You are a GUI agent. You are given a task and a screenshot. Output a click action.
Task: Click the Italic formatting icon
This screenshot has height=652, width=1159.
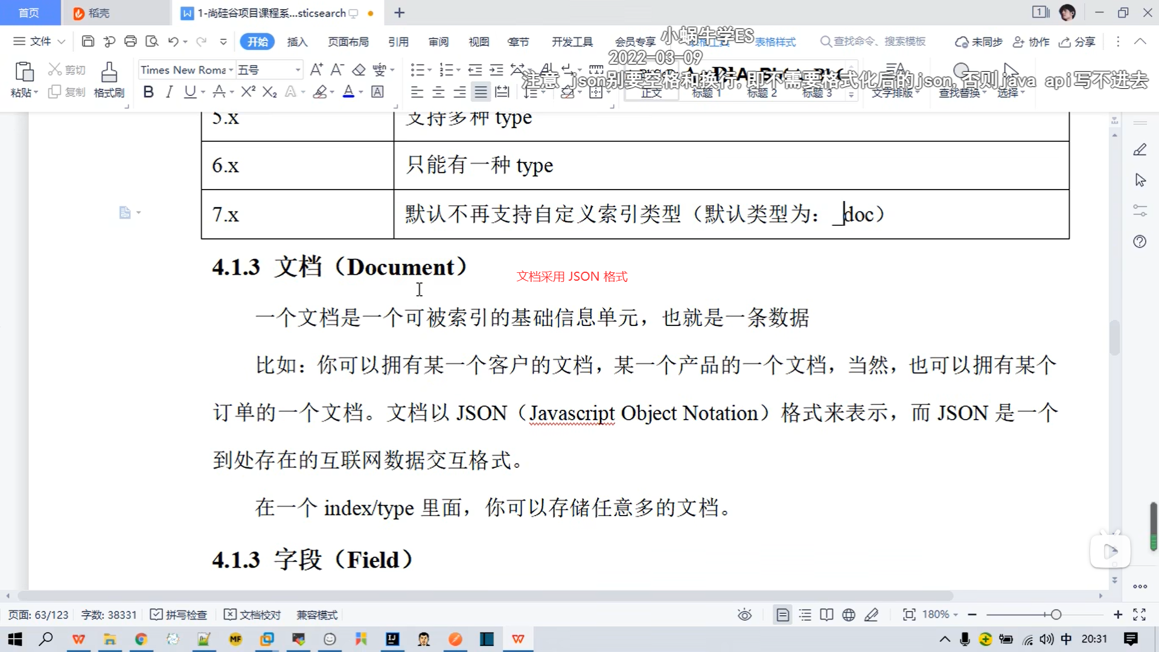(x=169, y=92)
